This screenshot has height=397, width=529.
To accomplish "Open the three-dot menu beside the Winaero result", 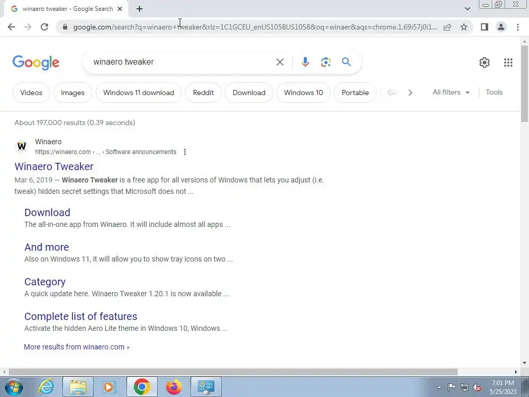I will tap(185, 152).
